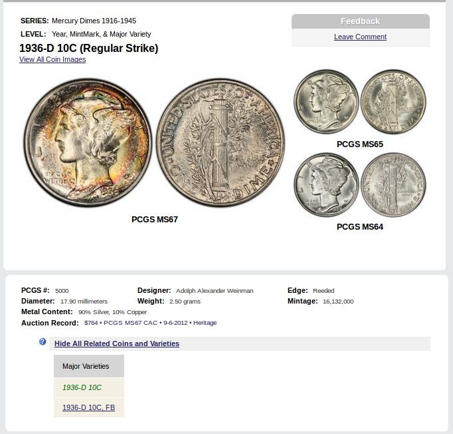Click the blue help question mark icon
The image size is (453, 434).
pyautogui.click(x=43, y=342)
